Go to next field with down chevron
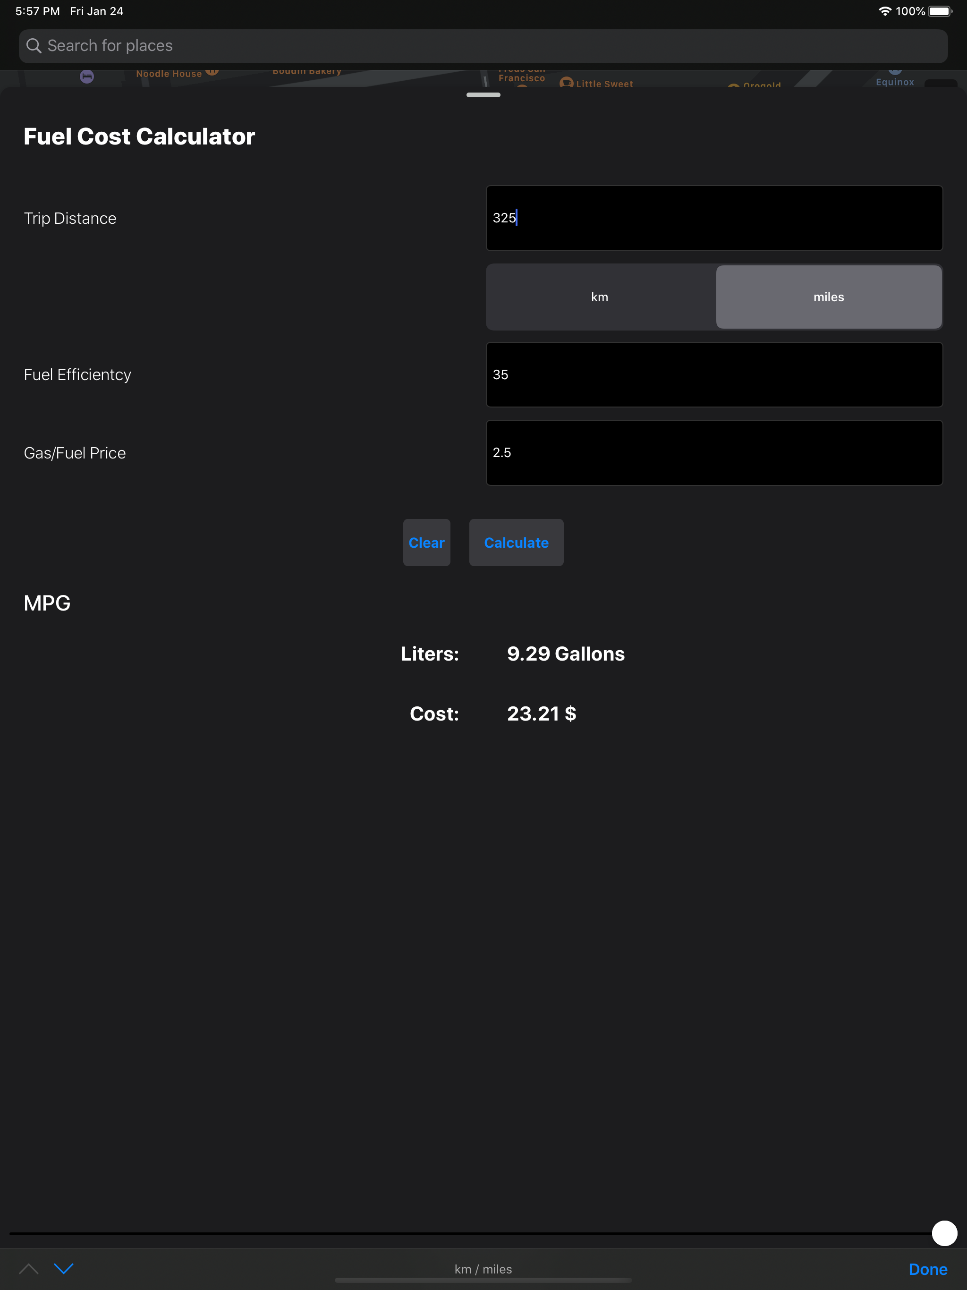This screenshot has width=967, height=1290. pos(64,1268)
